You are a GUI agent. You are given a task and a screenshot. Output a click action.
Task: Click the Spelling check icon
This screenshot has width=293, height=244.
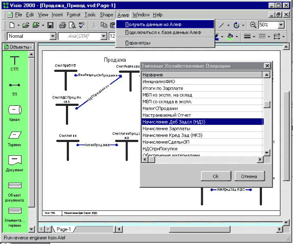(x=81, y=25)
